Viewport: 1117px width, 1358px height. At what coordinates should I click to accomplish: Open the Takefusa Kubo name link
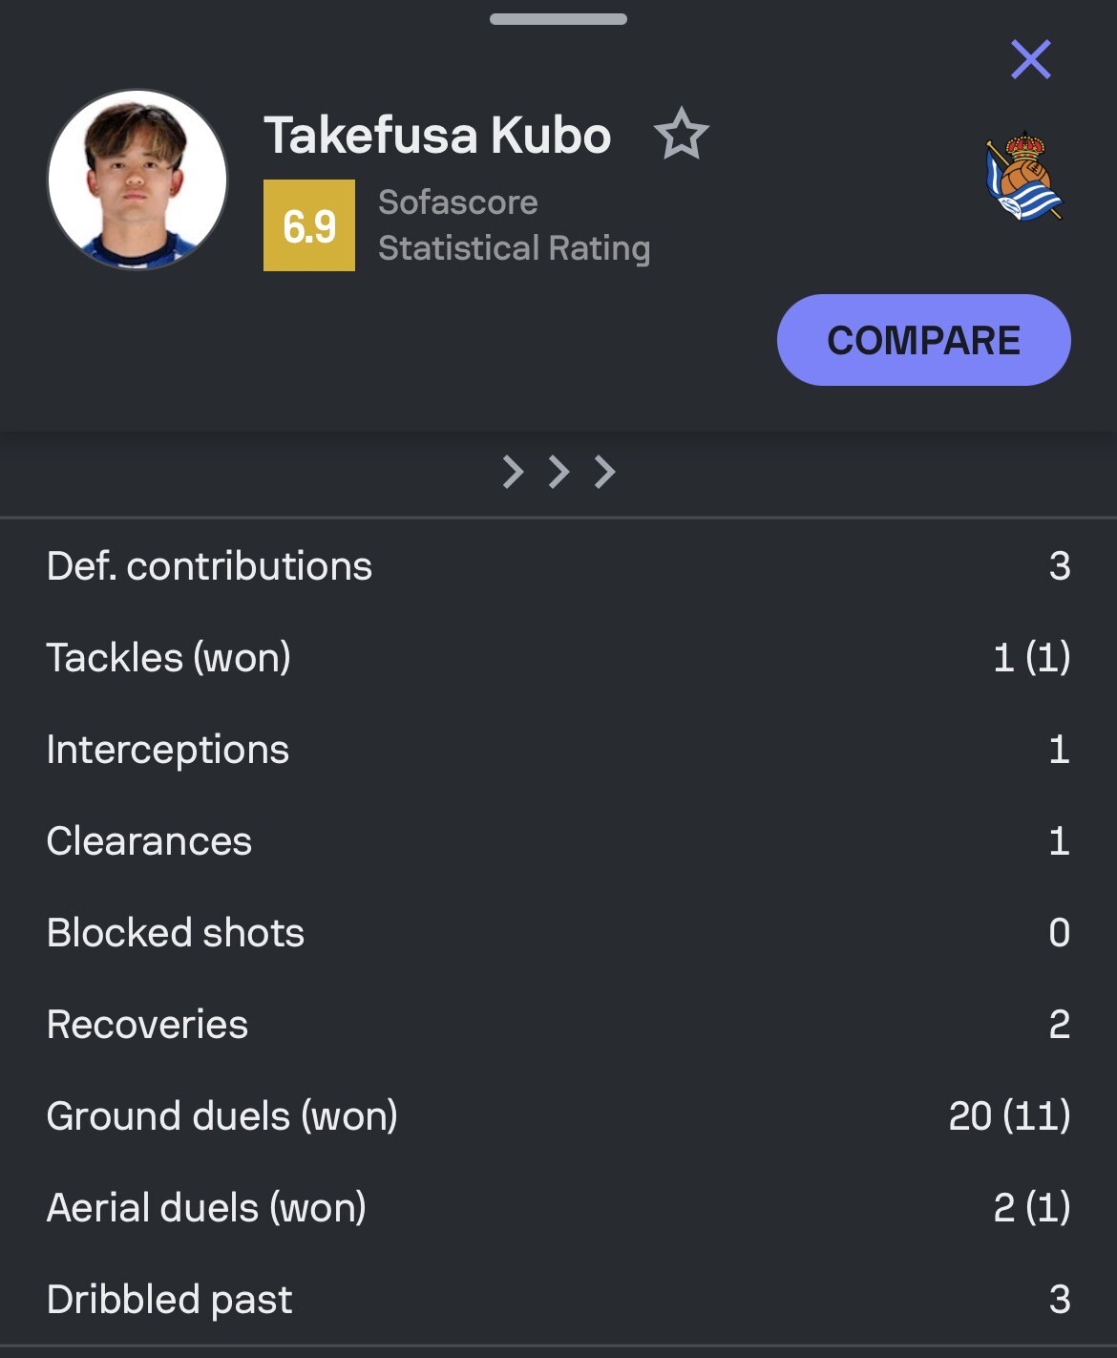pos(437,135)
